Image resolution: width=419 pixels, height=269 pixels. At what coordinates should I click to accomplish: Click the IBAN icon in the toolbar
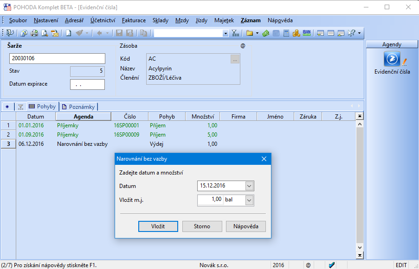pyautogui.click(x=307, y=33)
